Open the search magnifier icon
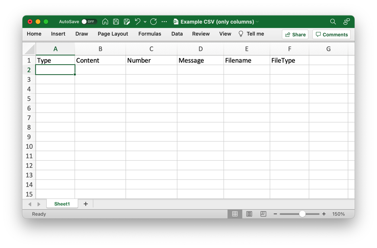Image resolution: width=377 pixels, height=248 pixels. coord(333,22)
